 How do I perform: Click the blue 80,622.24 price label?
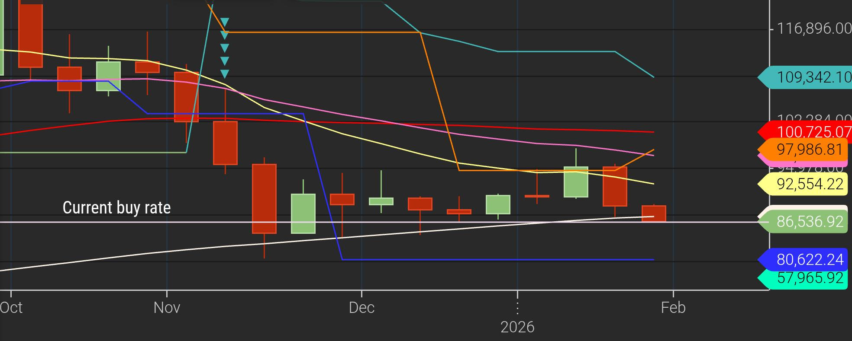pos(803,260)
